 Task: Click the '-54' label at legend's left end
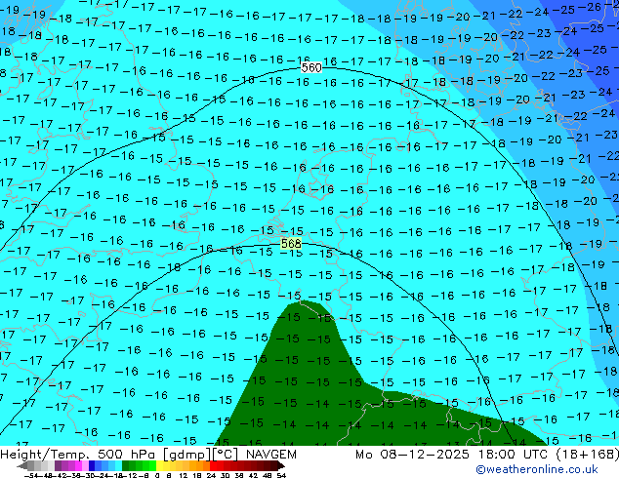pos(31,475)
